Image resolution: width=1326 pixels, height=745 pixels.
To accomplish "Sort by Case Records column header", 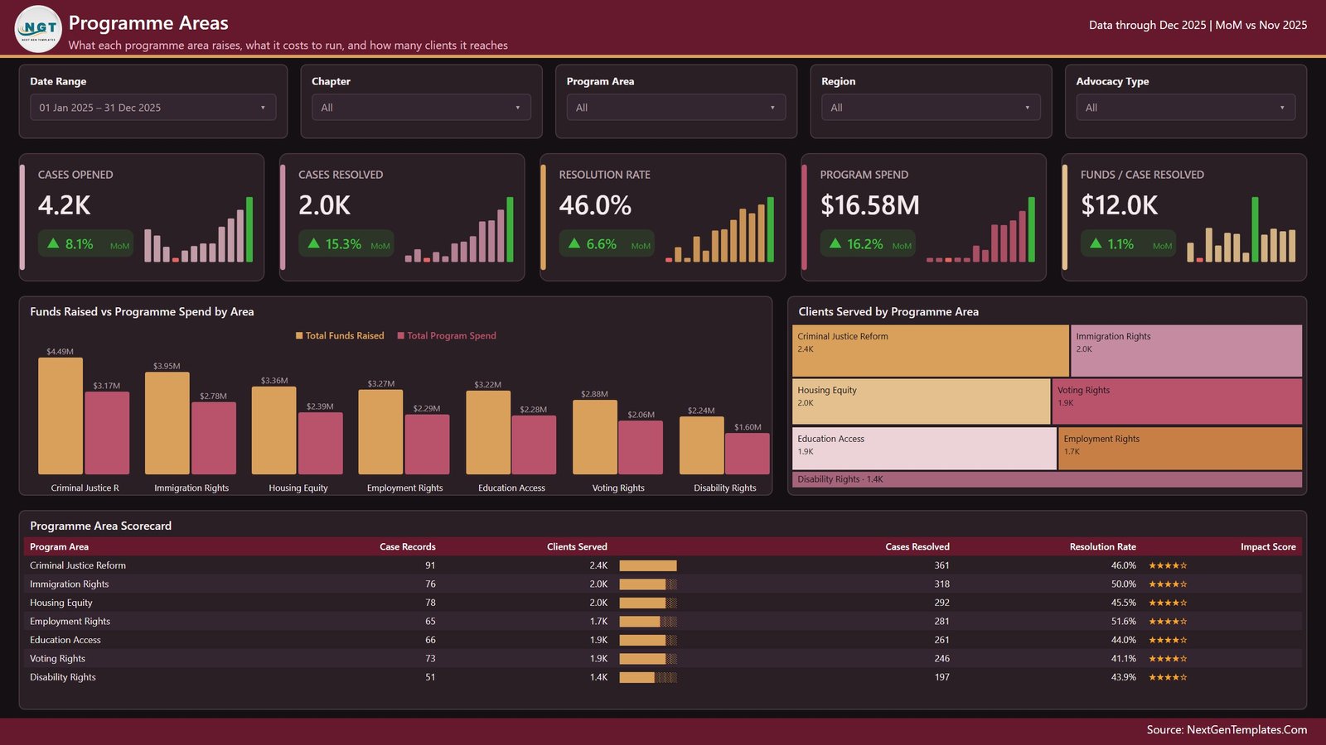I will tap(408, 547).
